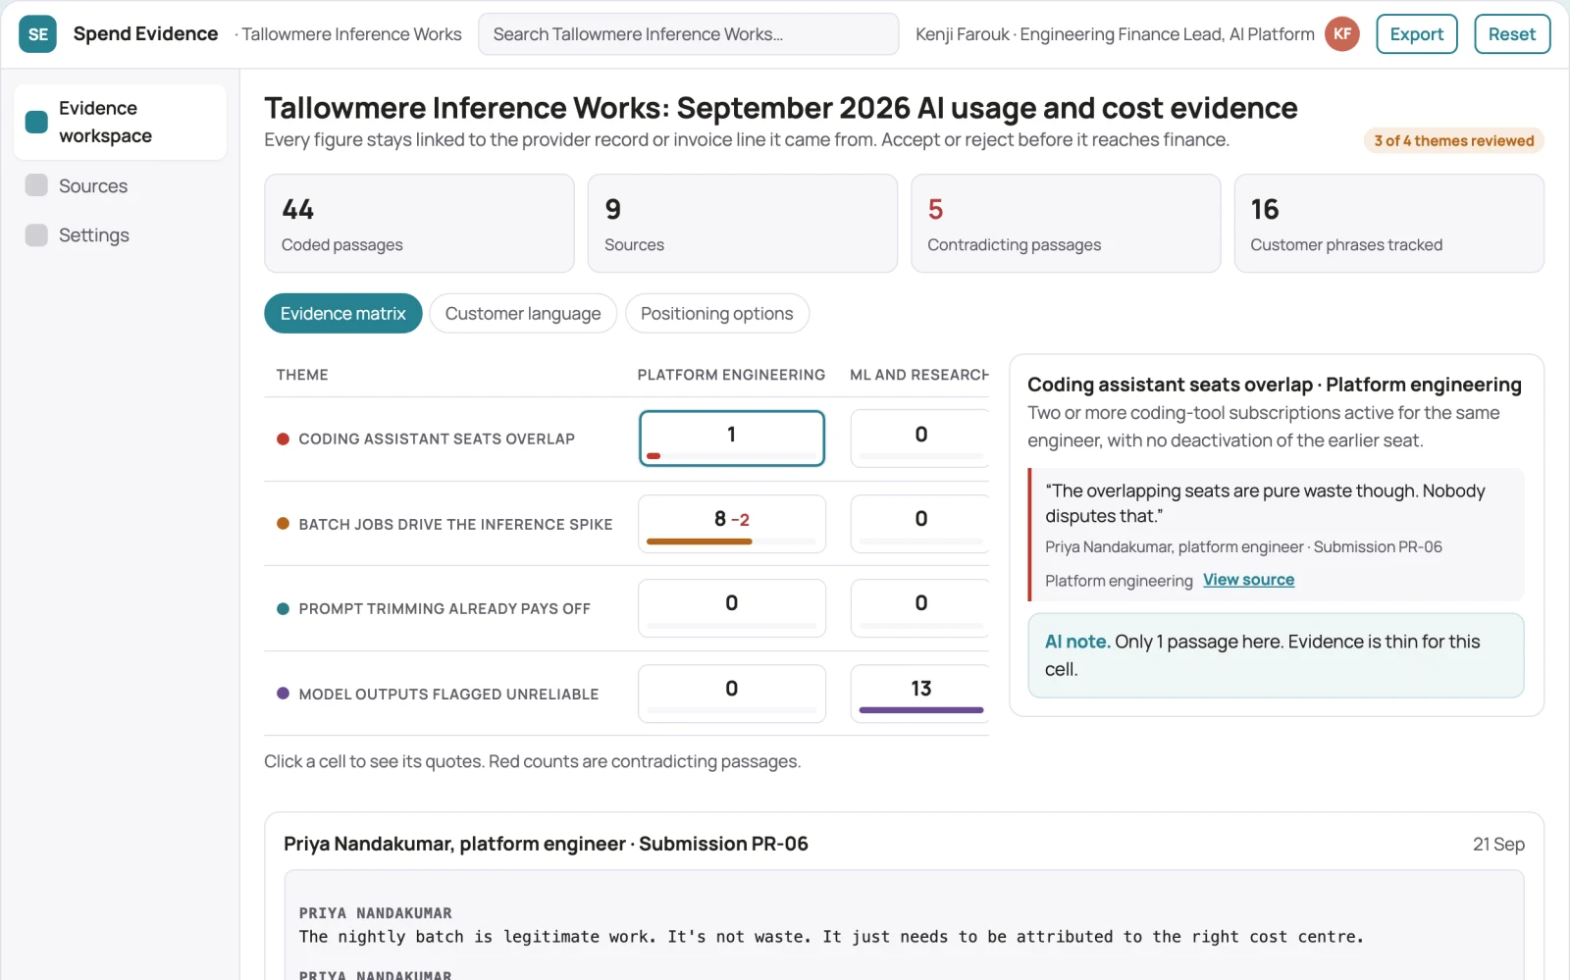
Task: Click the 21 Sep date label
Action: pyautogui.click(x=1498, y=844)
